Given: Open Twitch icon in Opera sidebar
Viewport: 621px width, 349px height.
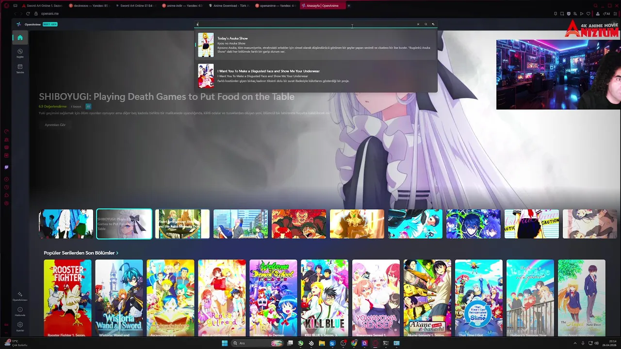Looking at the screenshot, I should pos(6,167).
